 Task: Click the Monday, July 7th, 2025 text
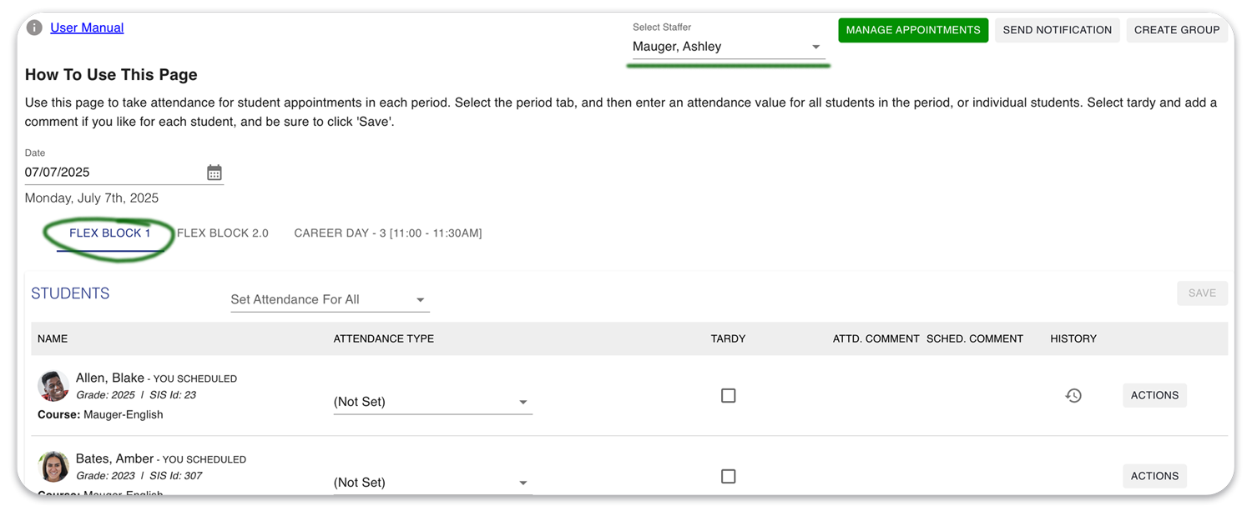(92, 198)
